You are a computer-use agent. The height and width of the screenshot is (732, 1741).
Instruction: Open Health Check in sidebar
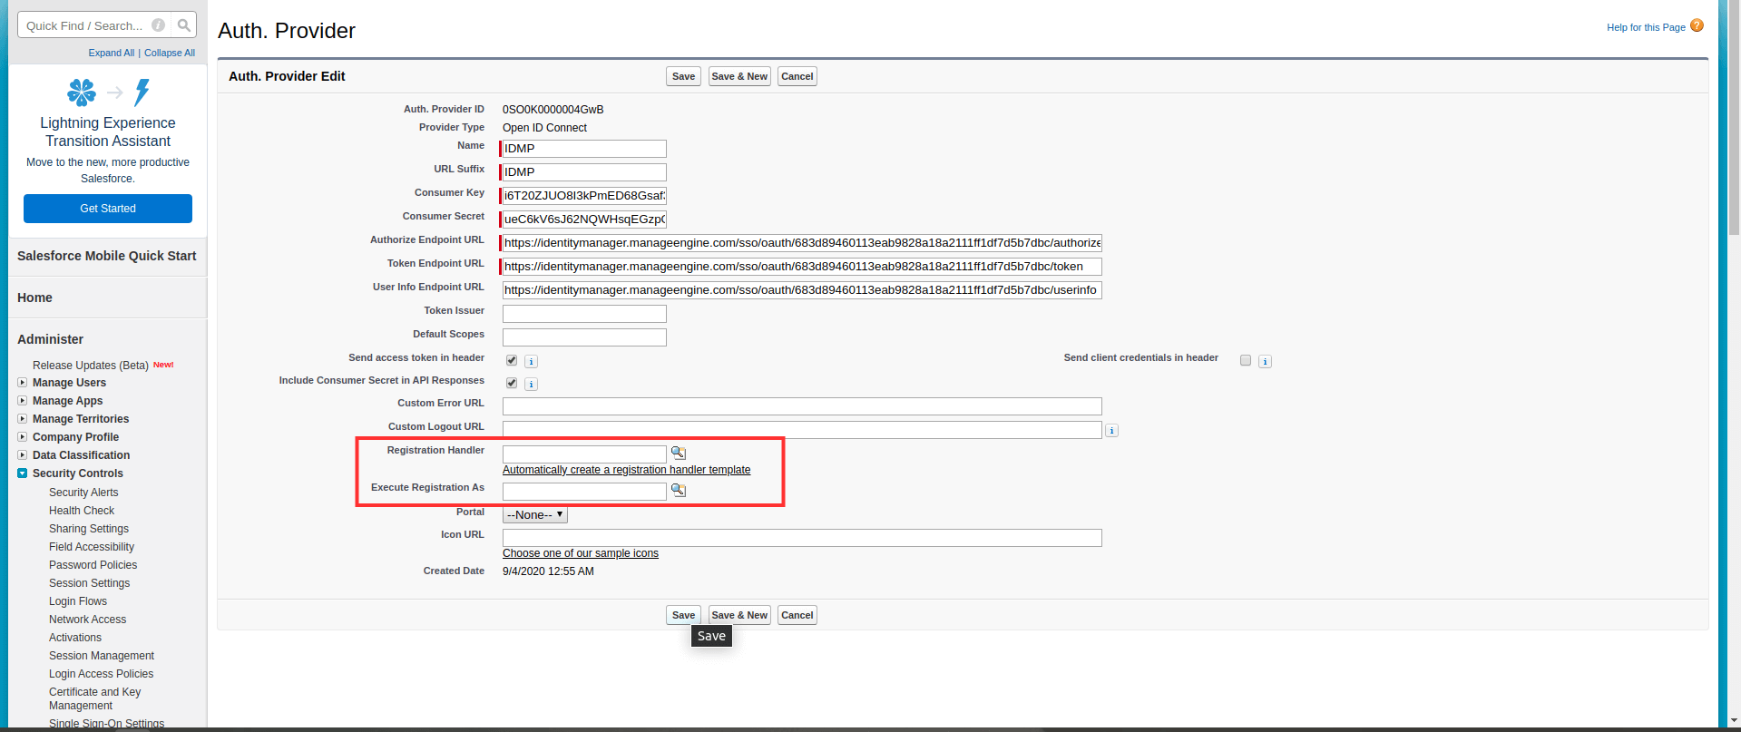82,511
